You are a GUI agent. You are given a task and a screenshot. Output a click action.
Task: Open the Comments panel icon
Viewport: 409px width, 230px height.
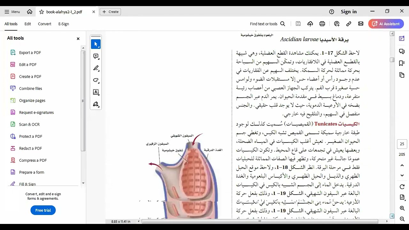(x=402, y=51)
